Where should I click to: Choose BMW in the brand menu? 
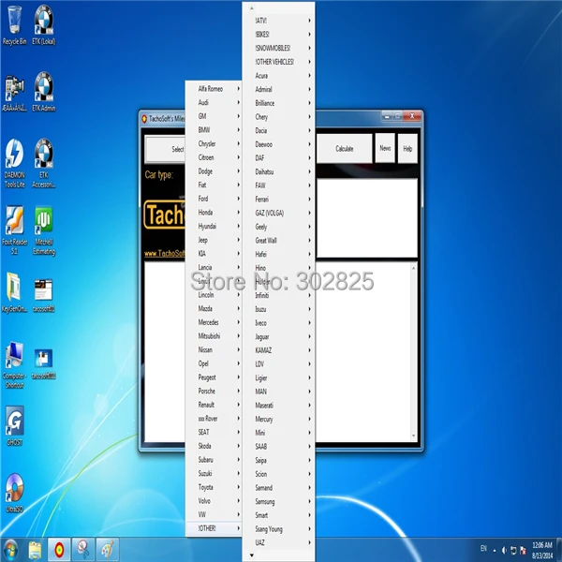tap(214, 130)
